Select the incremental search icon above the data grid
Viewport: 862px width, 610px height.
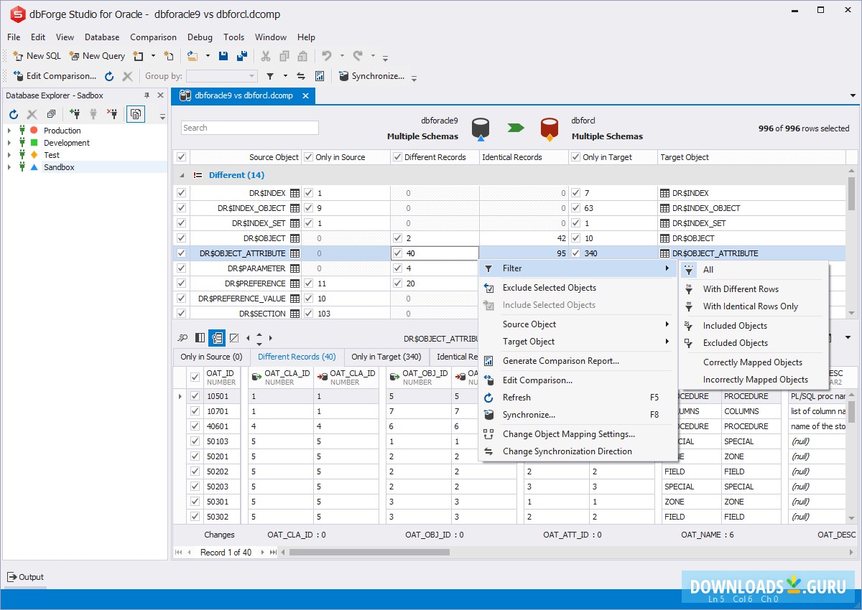(182, 337)
